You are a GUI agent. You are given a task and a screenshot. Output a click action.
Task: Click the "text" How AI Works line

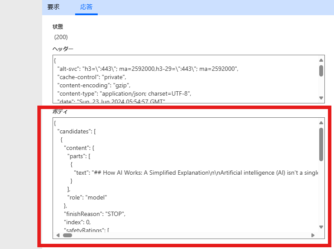tap(196, 173)
